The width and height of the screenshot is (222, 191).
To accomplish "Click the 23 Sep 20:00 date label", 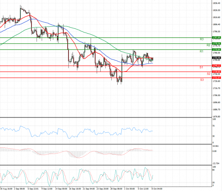I will pos(102,189).
